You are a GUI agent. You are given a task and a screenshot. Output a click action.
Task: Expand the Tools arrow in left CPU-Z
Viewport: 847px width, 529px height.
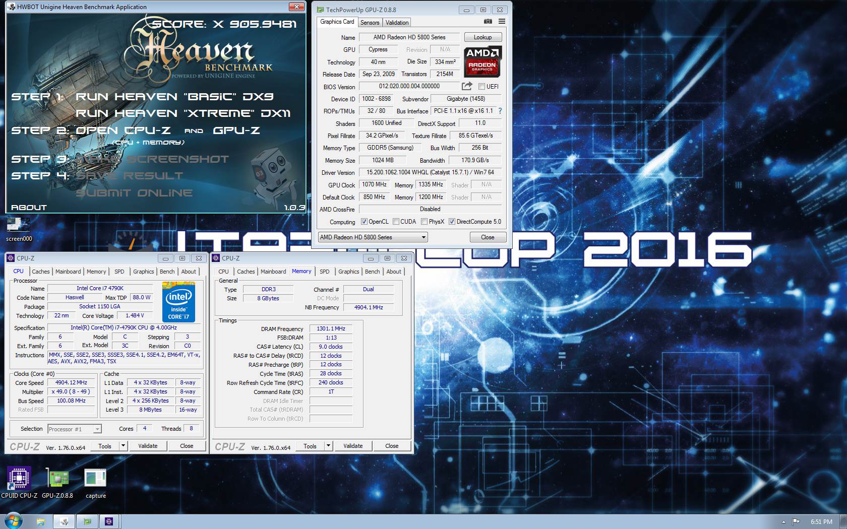click(123, 446)
